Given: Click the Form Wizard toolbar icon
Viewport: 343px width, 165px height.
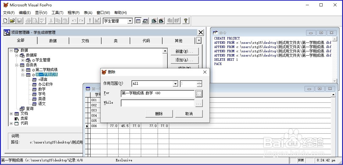Looking at the screenshot, I should point(154,21).
